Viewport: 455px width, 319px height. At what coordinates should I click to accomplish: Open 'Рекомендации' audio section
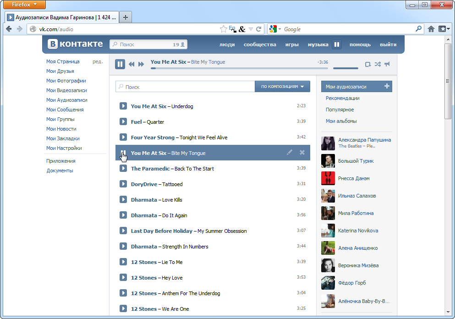[x=342, y=98]
